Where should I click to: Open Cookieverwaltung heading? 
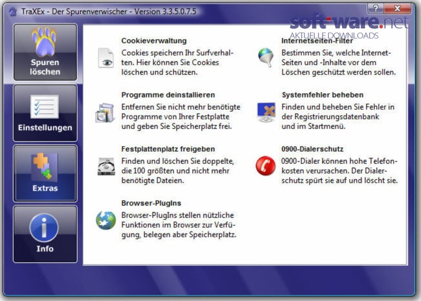[154, 41]
